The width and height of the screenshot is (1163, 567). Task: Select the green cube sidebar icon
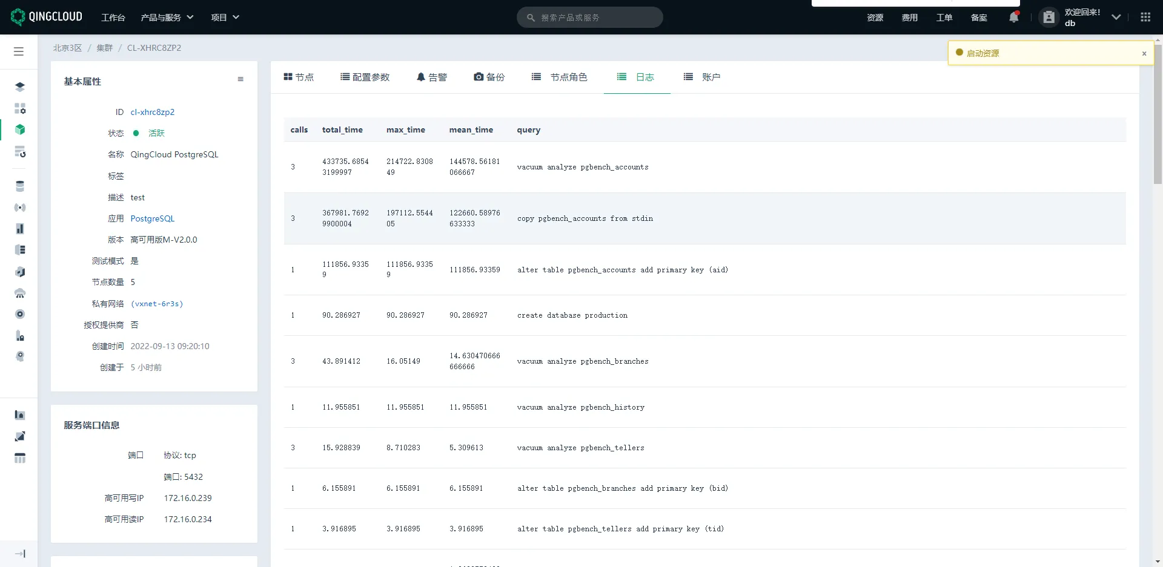coord(20,129)
